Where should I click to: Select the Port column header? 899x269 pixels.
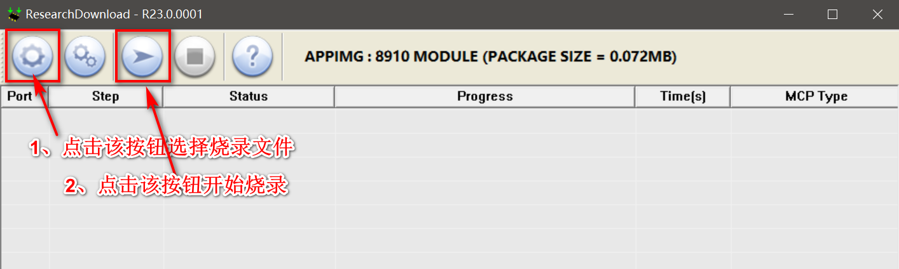click(x=25, y=96)
